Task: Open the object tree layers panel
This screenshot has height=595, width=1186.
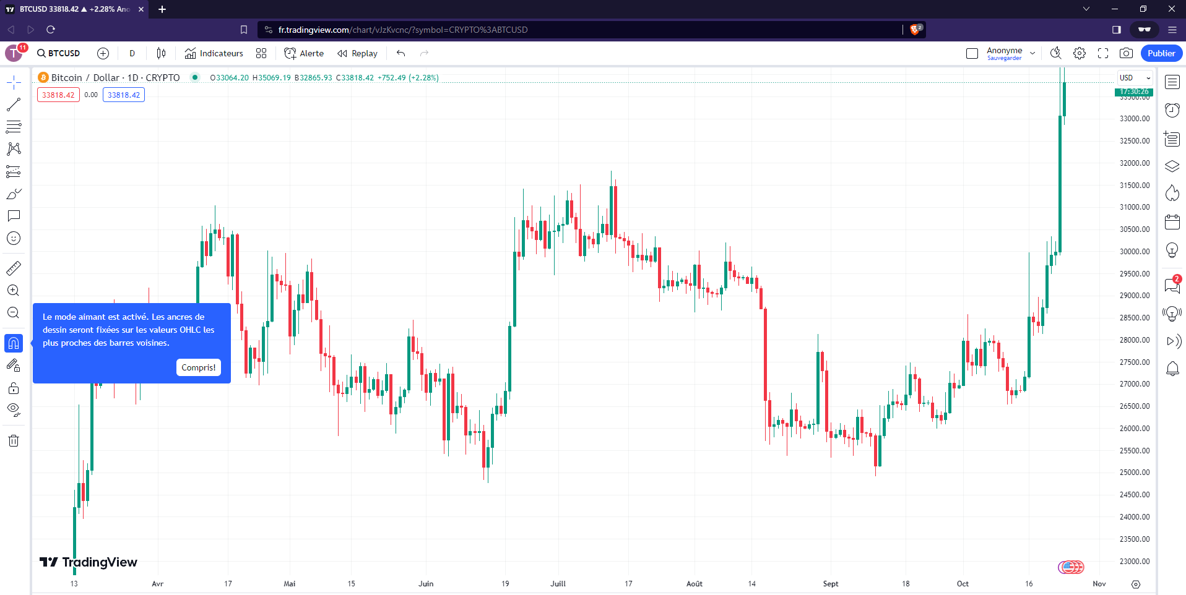Action: pos(1172,166)
